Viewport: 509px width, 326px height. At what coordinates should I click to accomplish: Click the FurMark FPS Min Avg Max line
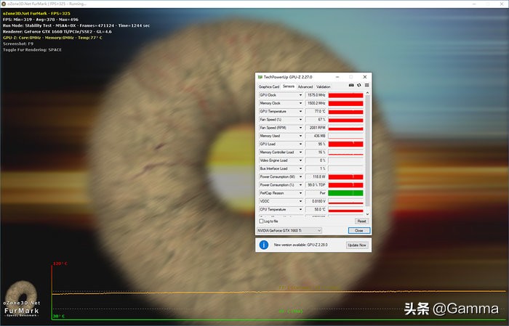41,20
